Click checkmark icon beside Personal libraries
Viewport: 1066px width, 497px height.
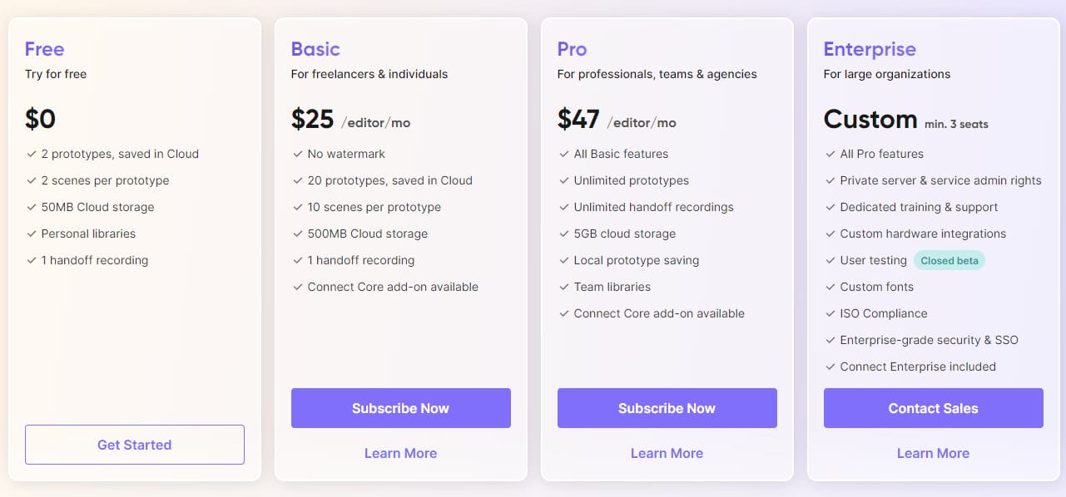click(x=31, y=234)
